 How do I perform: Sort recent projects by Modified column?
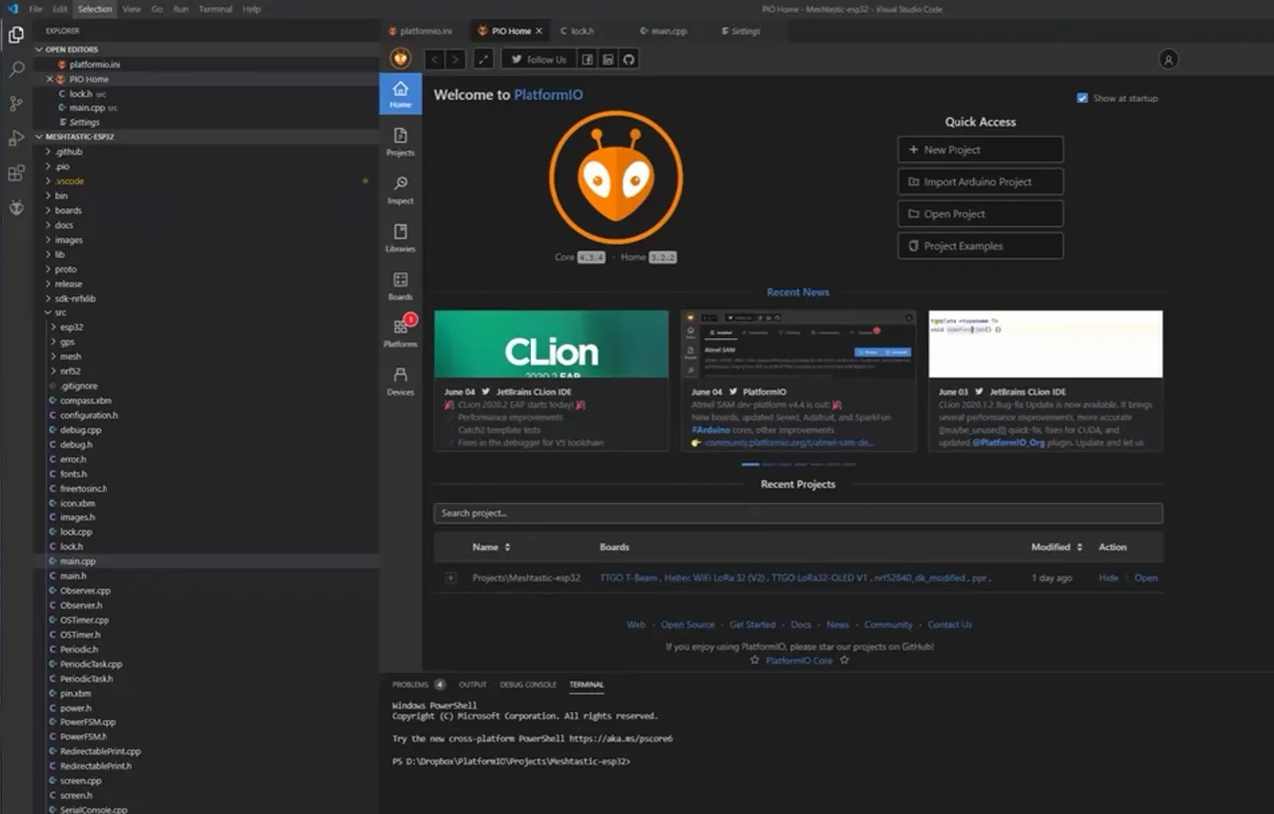coord(1057,547)
